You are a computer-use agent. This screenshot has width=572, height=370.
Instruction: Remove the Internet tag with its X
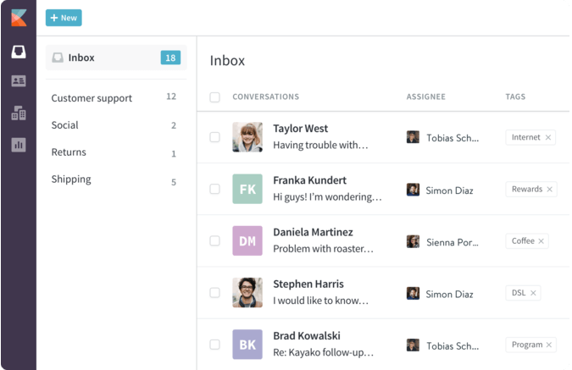point(548,137)
